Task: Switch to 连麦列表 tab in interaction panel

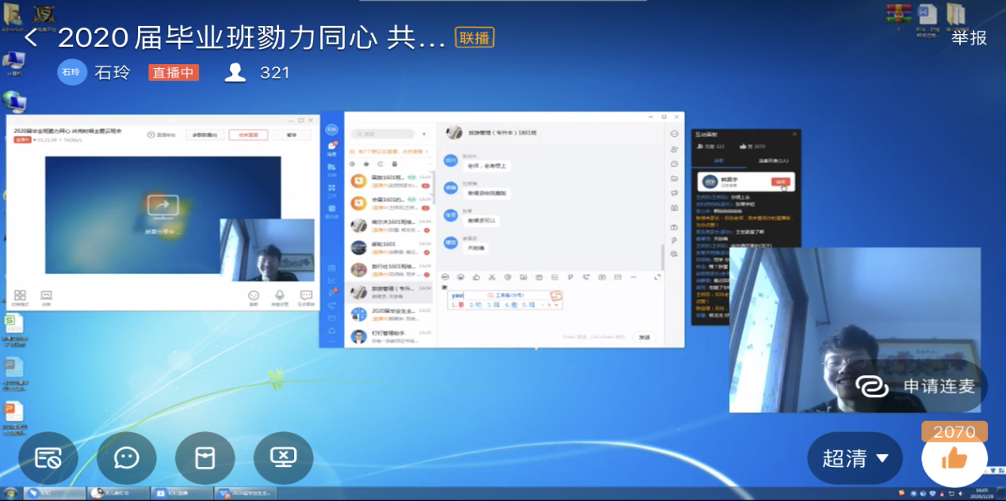Action: [x=772, y=161]
